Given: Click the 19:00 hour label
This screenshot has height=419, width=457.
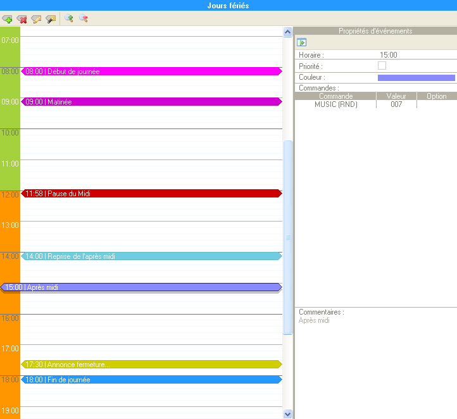Looking at the screenshot, I should click(10, 411).
